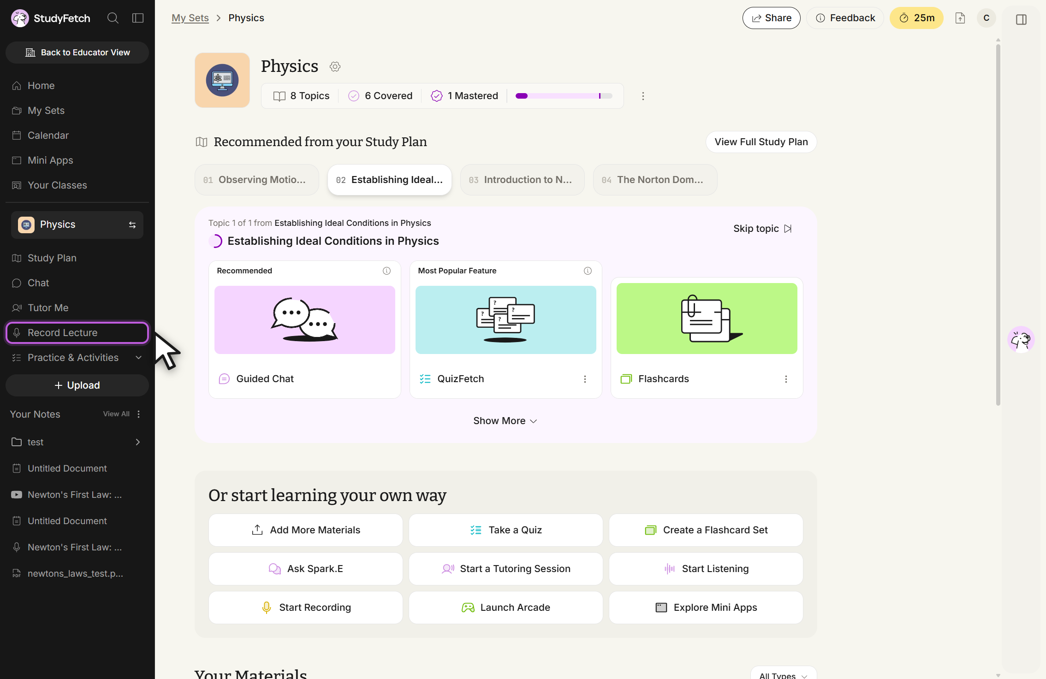This screenshot has height=679, width=1046.
Task: Open info icon on Recommended card
Action: [386, 271]
